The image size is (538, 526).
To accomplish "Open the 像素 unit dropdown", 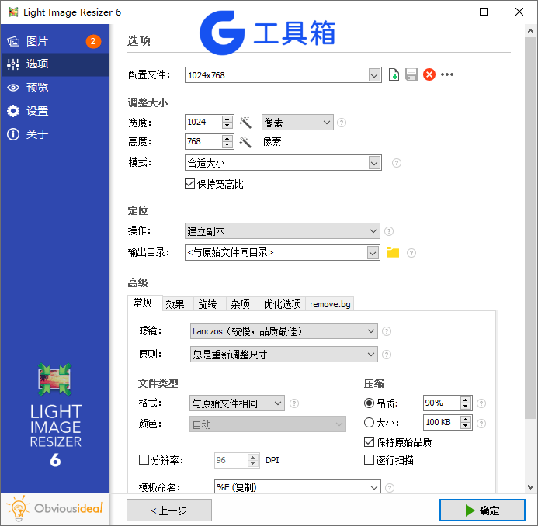I will [297, 122].
